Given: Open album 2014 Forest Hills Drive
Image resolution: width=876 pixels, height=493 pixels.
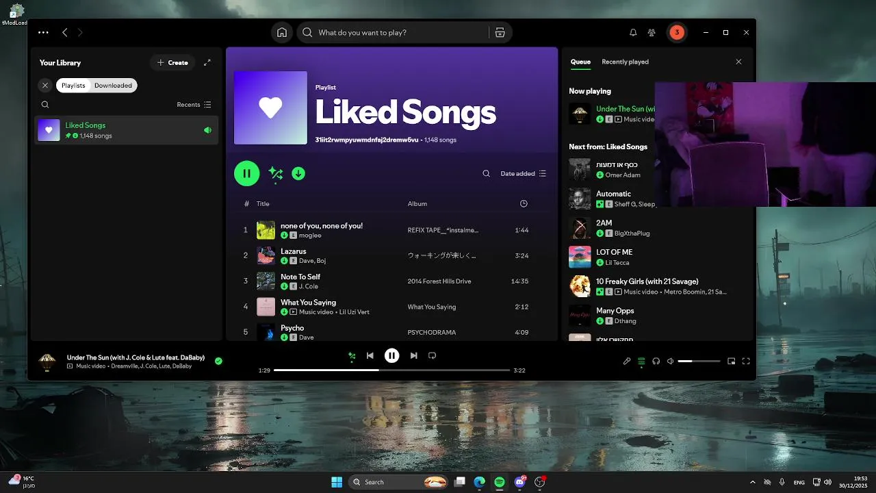Looking at the screenshot, I should pos(439,281).
